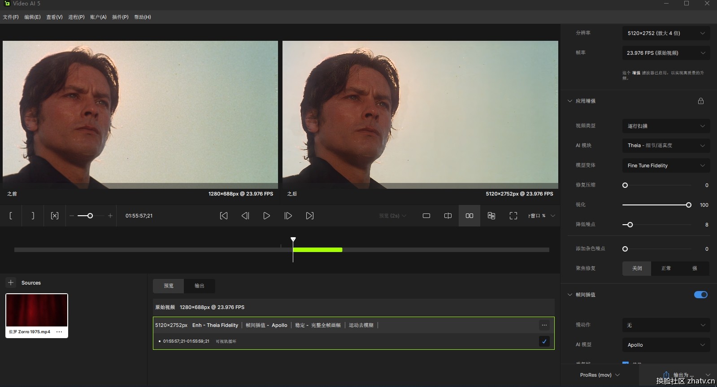The image size is (717, 387).
Task: Step forward one frame
Action: [x=288, y=216]
